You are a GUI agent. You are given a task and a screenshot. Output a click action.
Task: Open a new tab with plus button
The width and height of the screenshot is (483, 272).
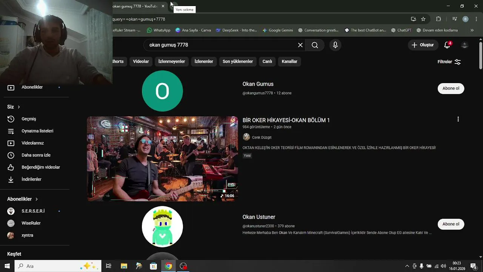174,5
